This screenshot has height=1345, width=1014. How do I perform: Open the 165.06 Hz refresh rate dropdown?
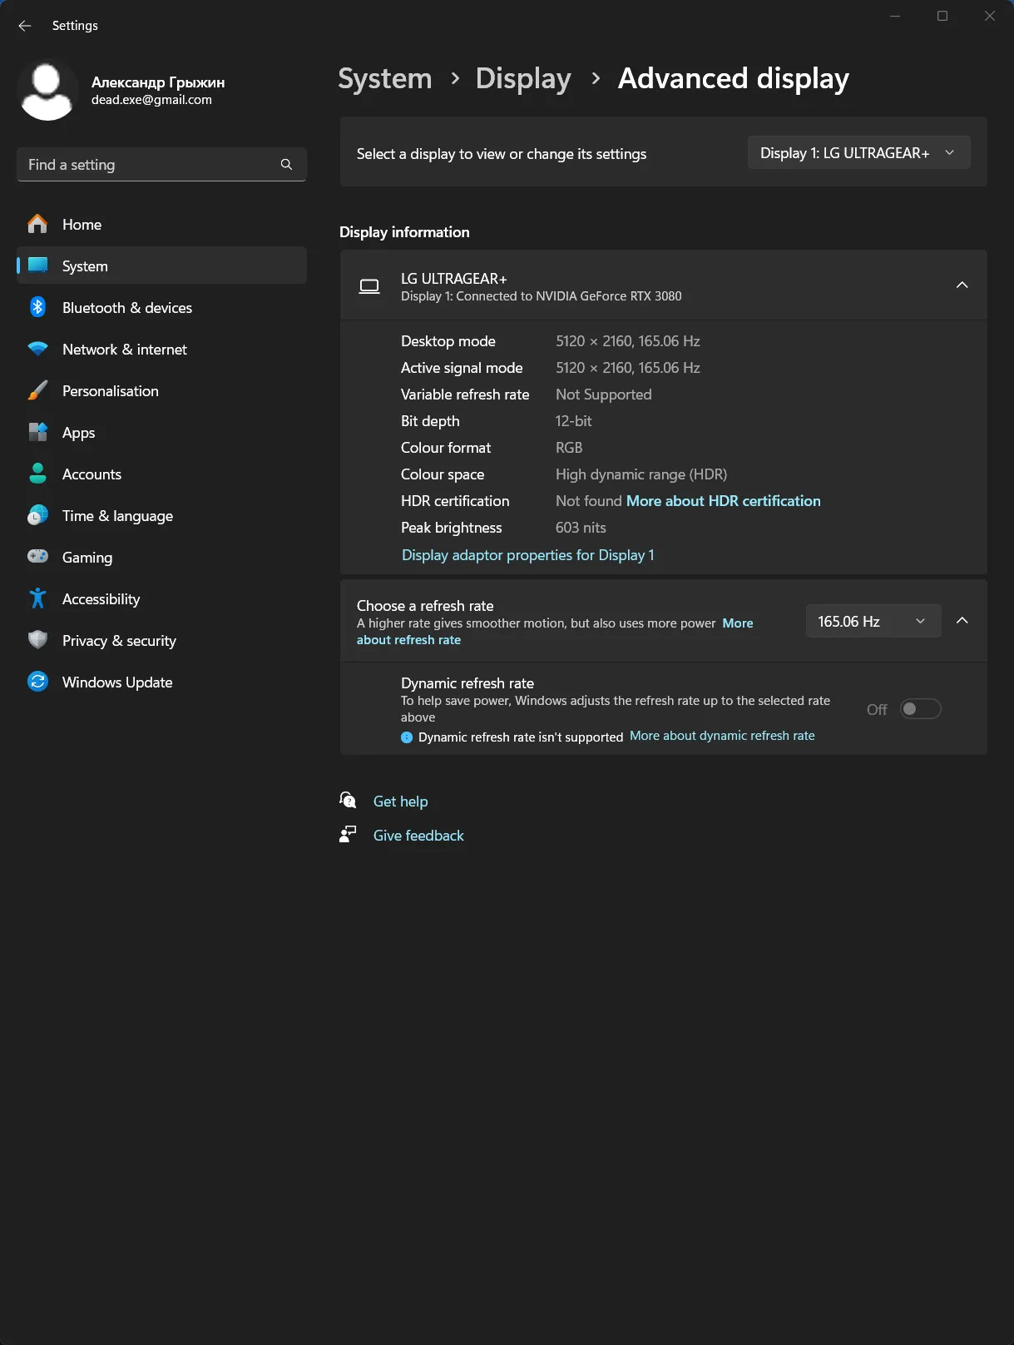[x=873, y=622]
